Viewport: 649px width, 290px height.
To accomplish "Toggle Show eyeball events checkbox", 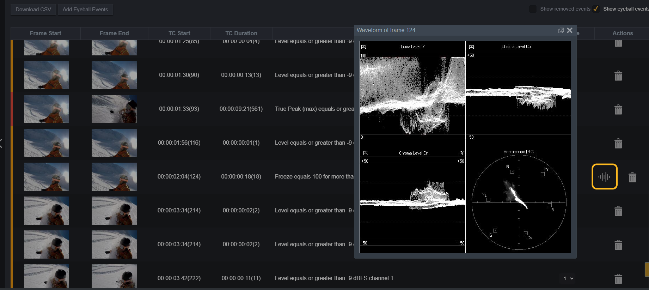I will (x=596, y=9).
